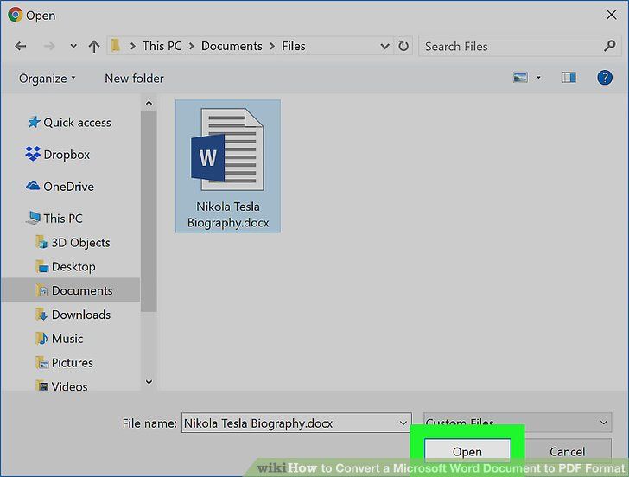Viewport: 629px width, 477px height.
Task: Open the Videos folder
Action: [x=69, y=386]
